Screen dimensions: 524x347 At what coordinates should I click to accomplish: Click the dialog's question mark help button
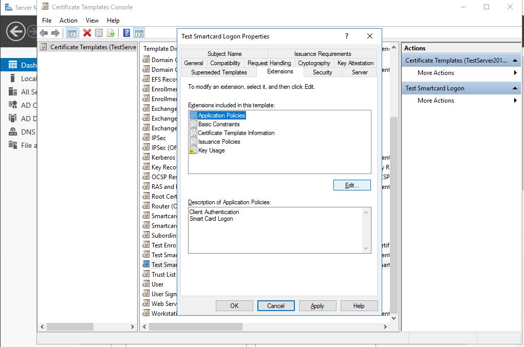click(347, 36)
